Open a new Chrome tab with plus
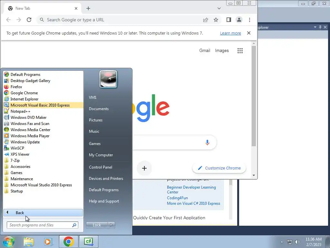330x248 pixels. 88,8
